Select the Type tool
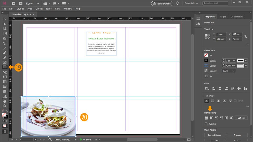This screenshot has height=142, width=253. click(5, 43)
